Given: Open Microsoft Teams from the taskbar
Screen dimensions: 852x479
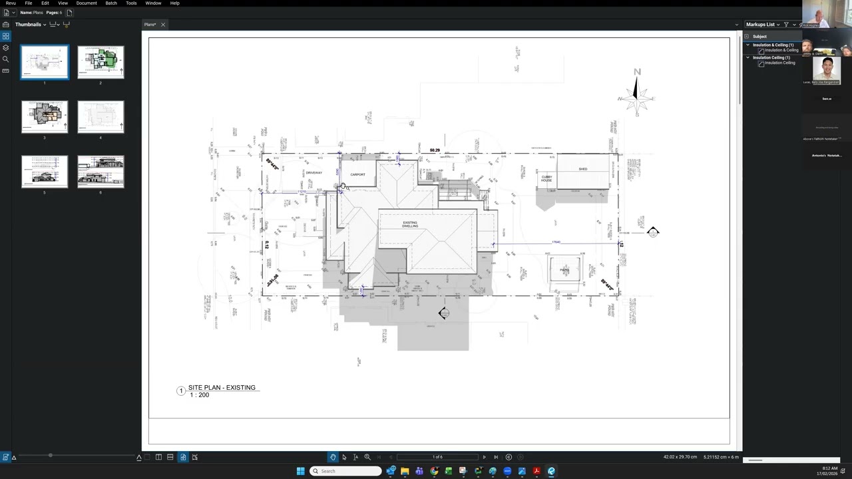Looking at the screenshot, I should tap(419, 471).
